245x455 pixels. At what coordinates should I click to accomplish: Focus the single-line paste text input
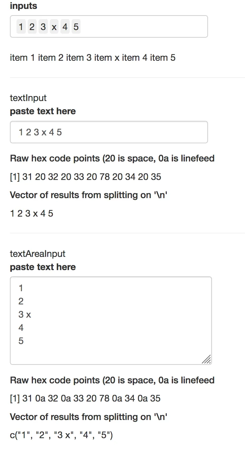tap(109, 132)
